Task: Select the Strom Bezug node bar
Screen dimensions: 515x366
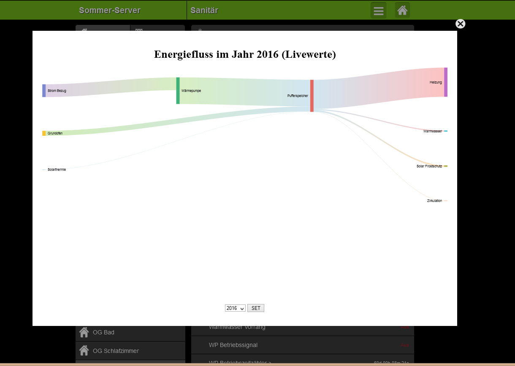Action: click(44, 91)
